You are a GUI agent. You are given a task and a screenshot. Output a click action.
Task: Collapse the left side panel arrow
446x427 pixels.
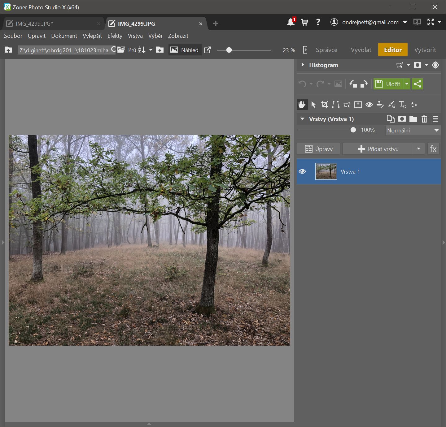pos(3,242)
